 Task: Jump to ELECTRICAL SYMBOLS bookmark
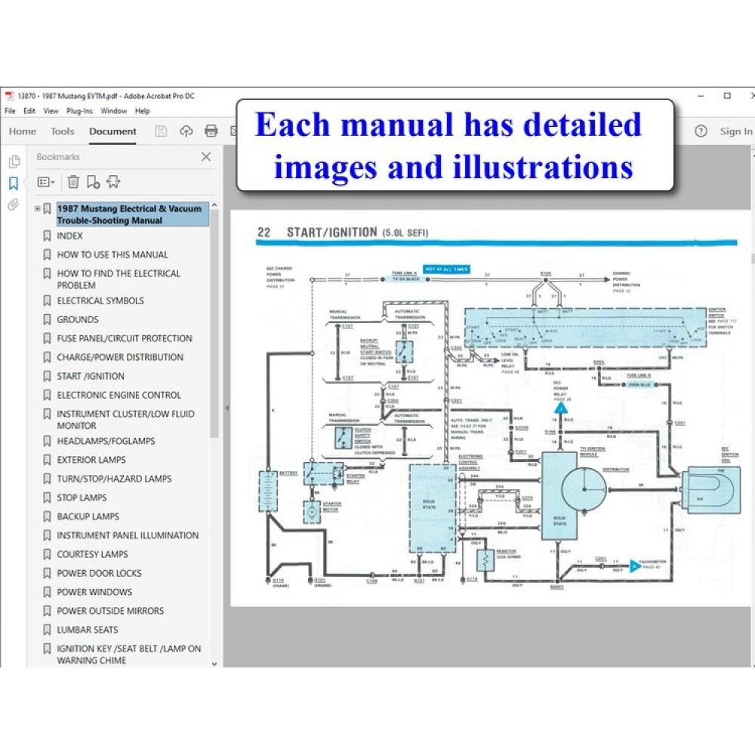[100, 300]
